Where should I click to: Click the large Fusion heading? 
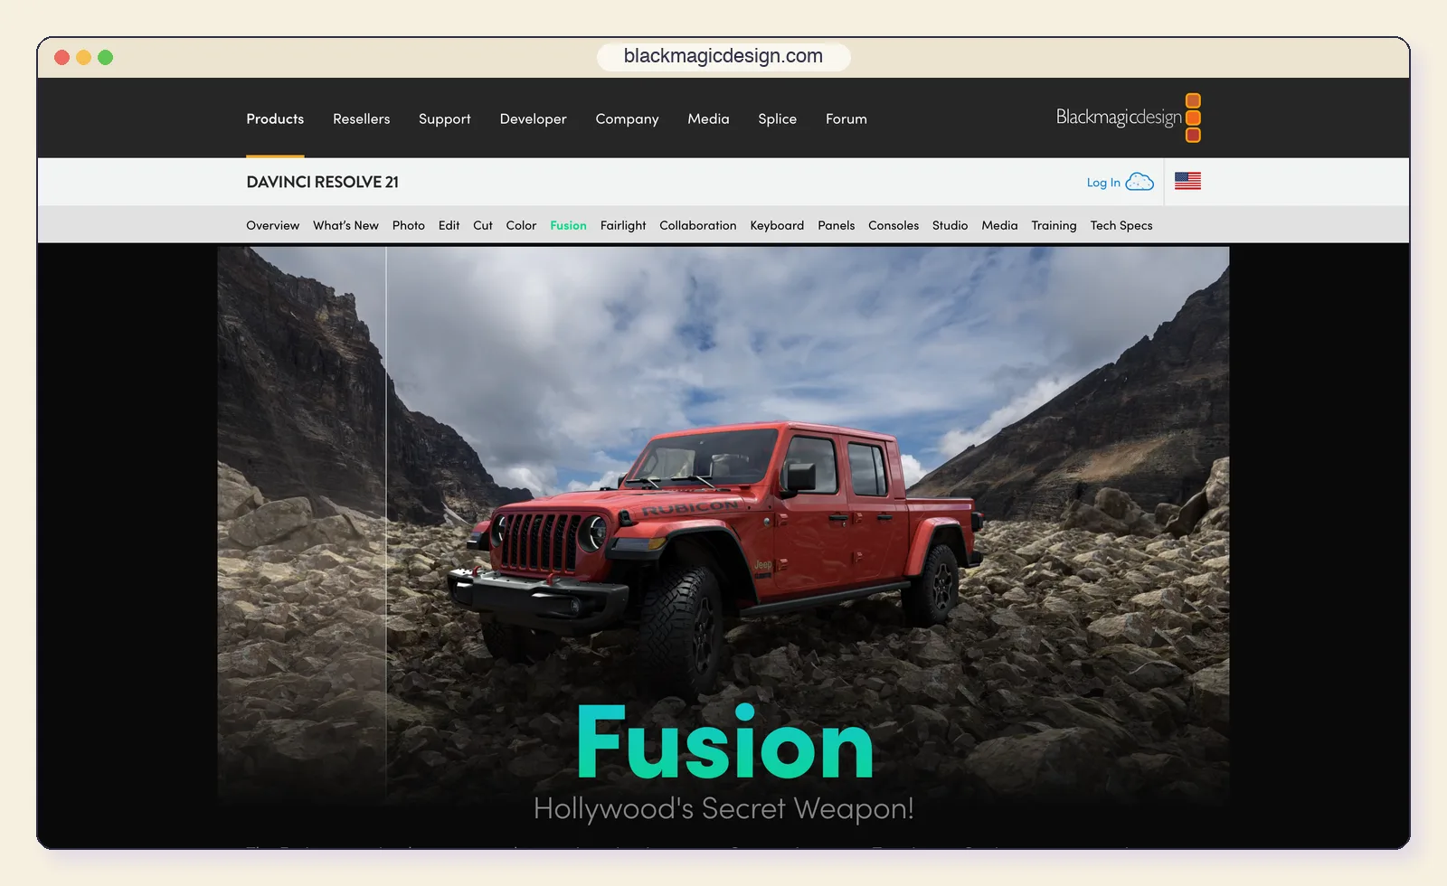click(724, 743)
